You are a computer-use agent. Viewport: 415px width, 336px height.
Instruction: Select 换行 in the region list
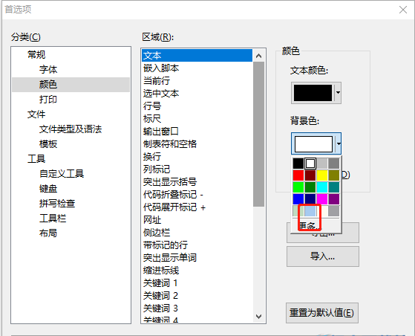click(197, 157)
